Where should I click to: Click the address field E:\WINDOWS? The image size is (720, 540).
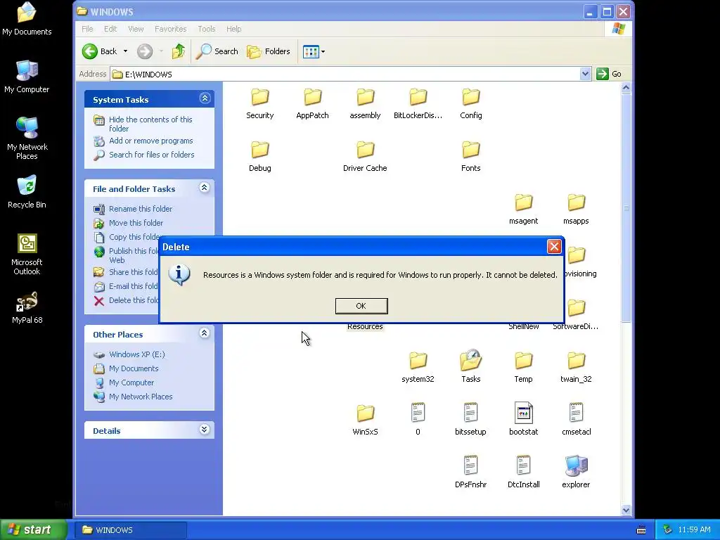pos(345,75)
